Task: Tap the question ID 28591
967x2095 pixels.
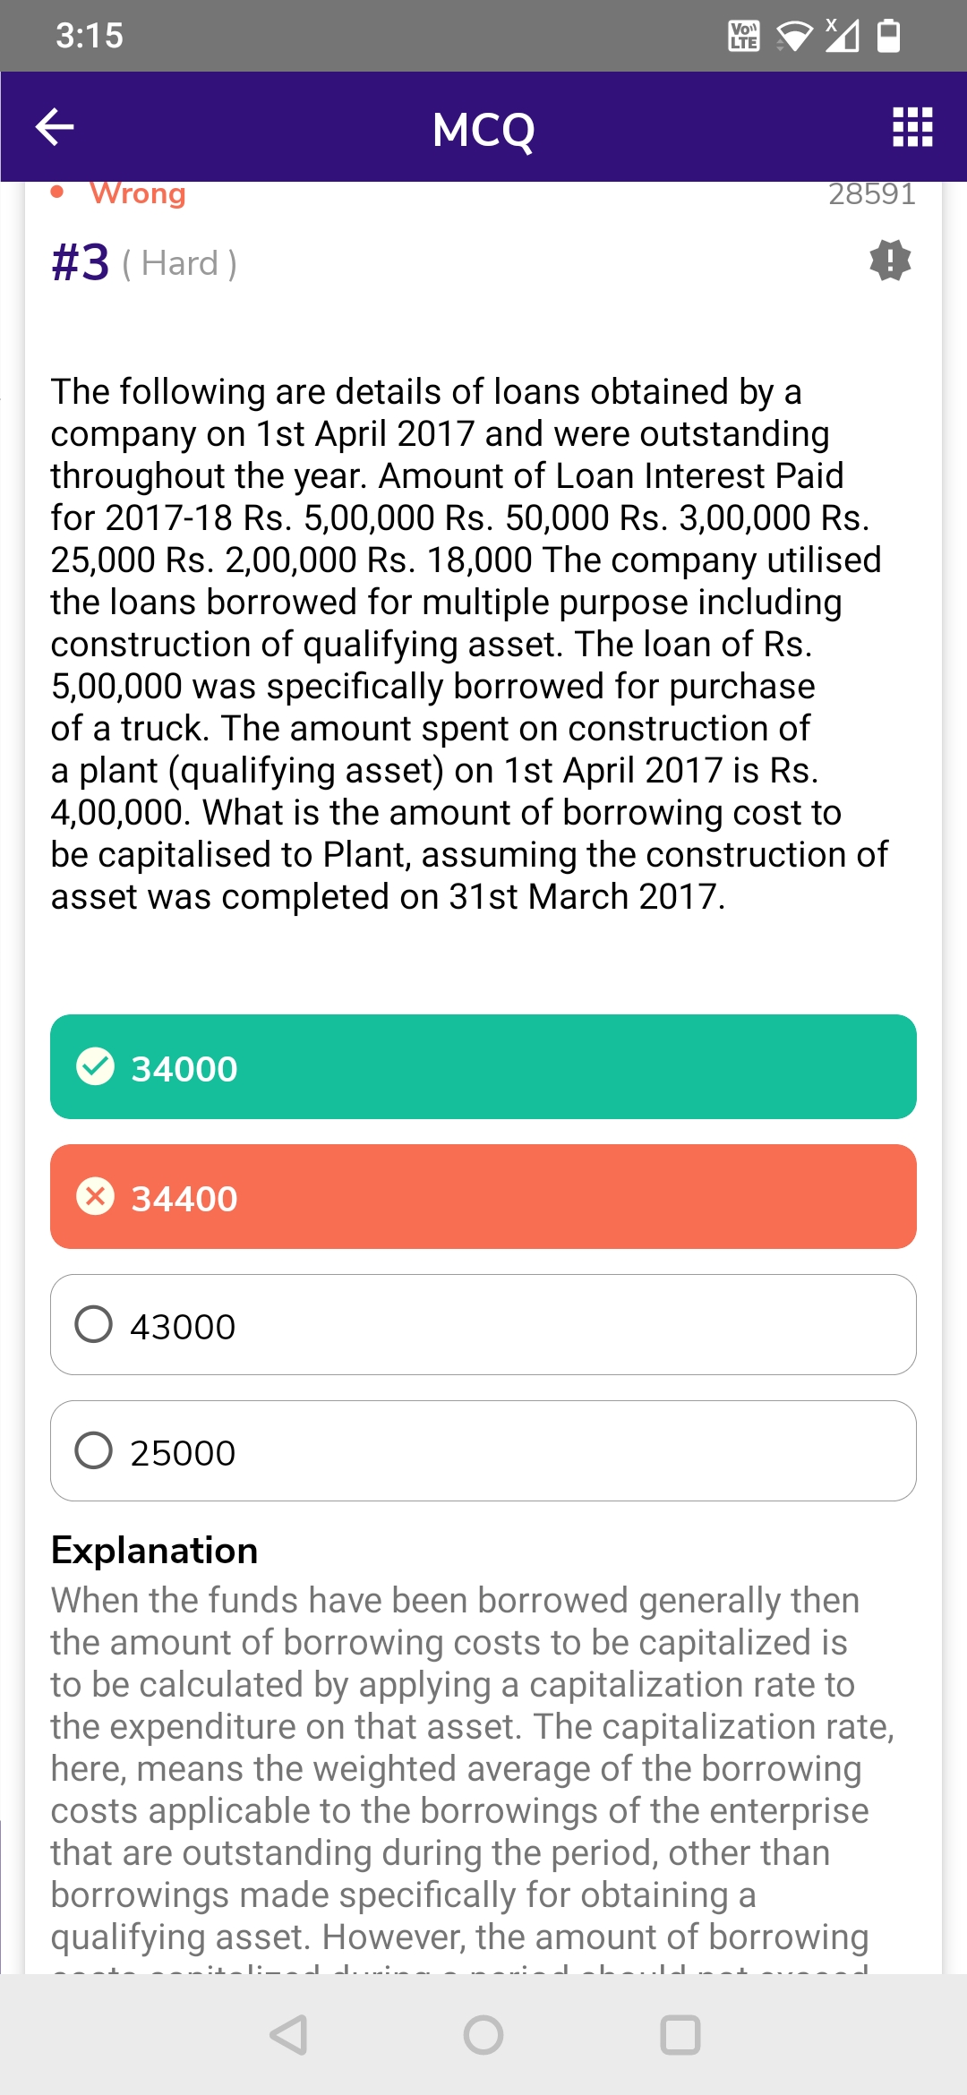Action: coord(871,194)
